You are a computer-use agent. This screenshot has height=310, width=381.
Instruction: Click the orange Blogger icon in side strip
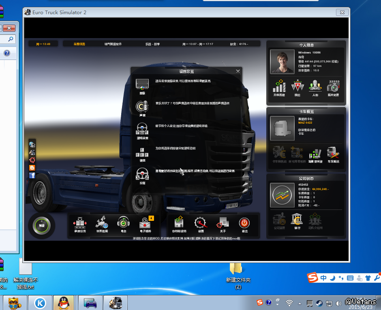coord(32,168)
